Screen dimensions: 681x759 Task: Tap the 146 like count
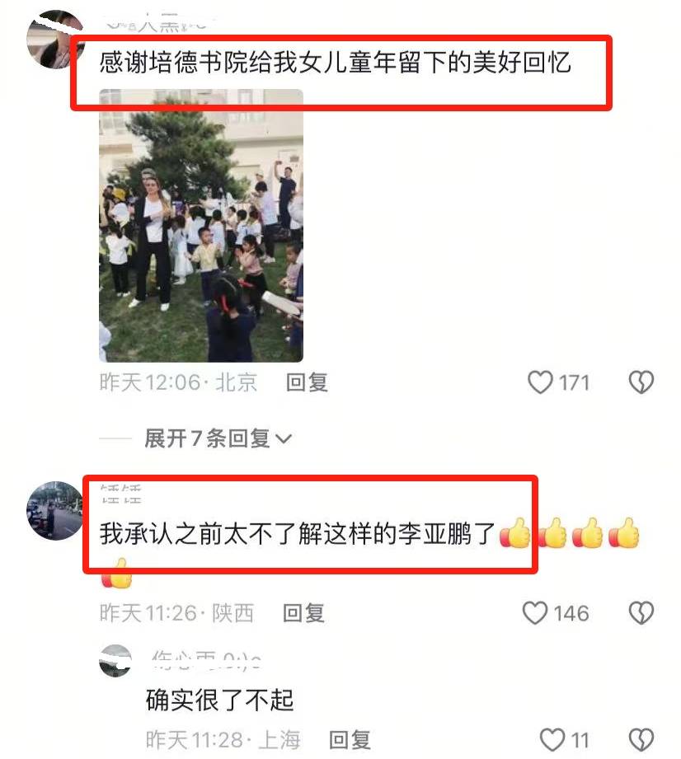[571, 613]
